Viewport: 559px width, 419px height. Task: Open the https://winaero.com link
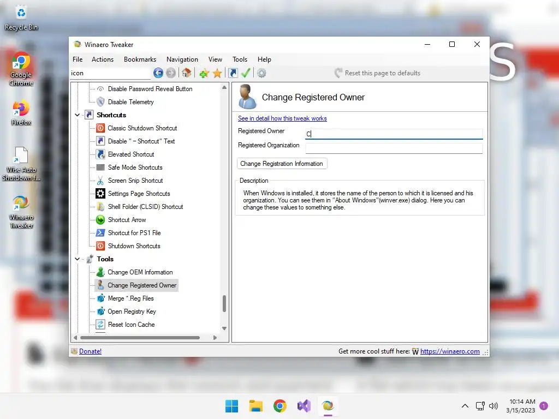coord(450,351)
